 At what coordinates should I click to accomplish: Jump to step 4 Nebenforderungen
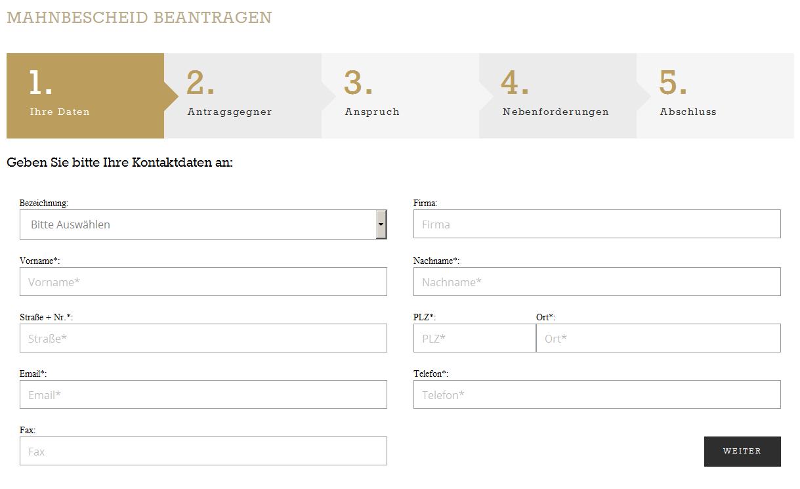(558, 96)
